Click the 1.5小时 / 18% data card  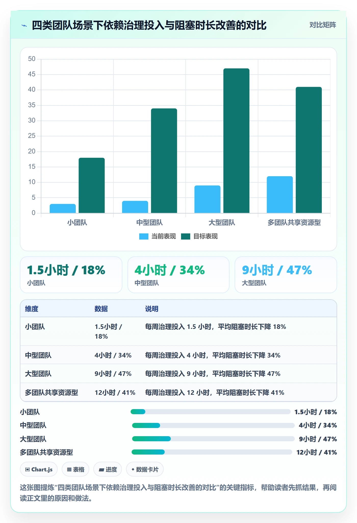click(x=71, y=275)
